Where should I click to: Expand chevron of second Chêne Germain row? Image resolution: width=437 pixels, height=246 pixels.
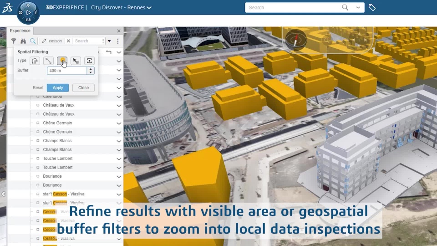(x=119, y=132)
